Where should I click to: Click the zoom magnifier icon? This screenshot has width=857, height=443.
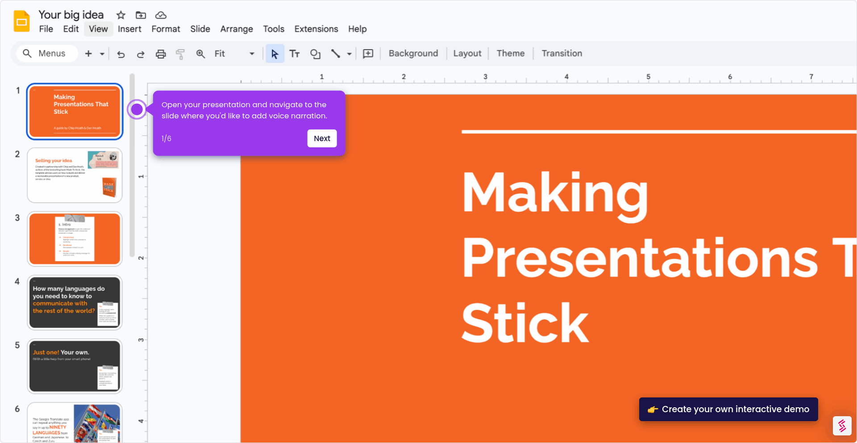click(x=200, y=54)
